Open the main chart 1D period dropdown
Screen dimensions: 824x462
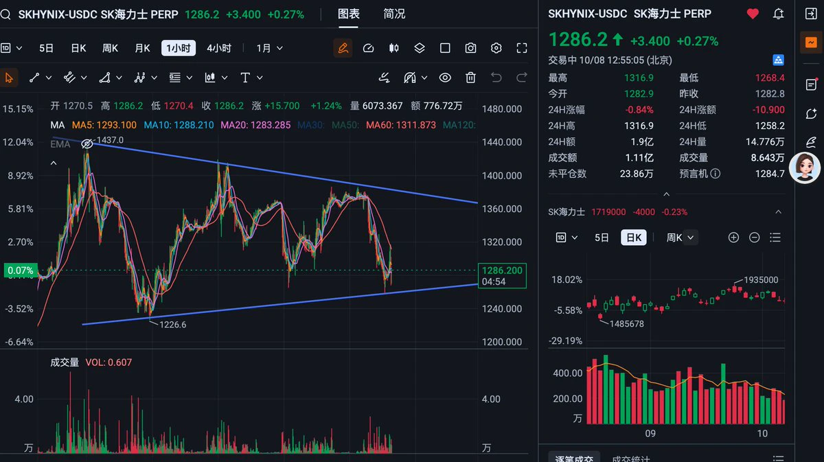click(x=11, y=48)
